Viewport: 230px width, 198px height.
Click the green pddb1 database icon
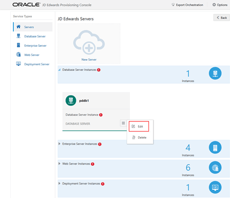click(71, 100)
